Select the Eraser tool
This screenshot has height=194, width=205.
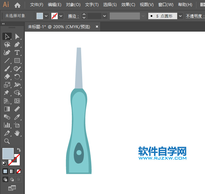coord(7,77)
